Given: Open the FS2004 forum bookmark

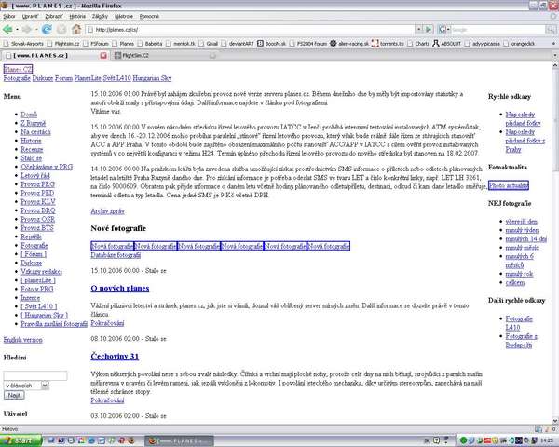Looking at the screenshot, I should (x=308, y=44).
